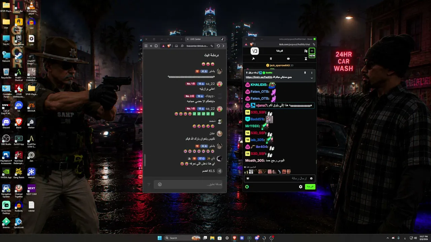Open the TikTok browser hamburger menu

click(146, 46)
